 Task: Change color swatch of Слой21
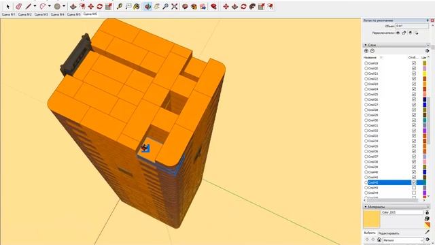(424, 73)
